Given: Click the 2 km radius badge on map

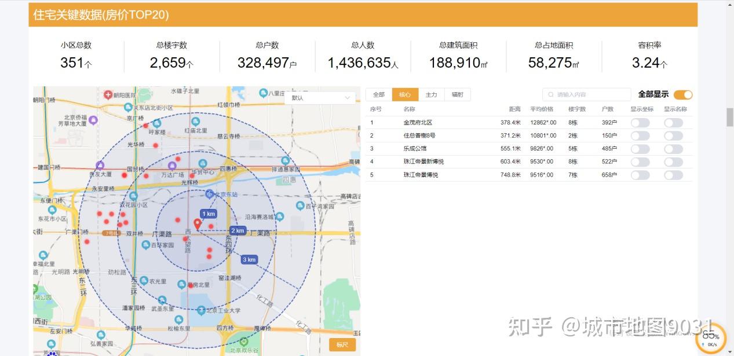Looking at the screenshot, I should (237, 231).
